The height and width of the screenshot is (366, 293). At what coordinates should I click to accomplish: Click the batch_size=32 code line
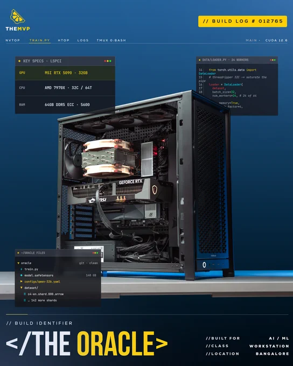(x=224, y=92)
